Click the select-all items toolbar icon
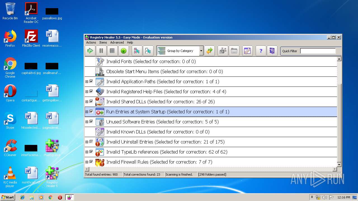The height and width of the screenshot is (201, 358). (137, 51)
